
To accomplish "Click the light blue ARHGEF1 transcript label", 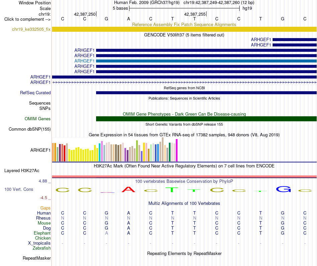I will (x=84, y=61).
